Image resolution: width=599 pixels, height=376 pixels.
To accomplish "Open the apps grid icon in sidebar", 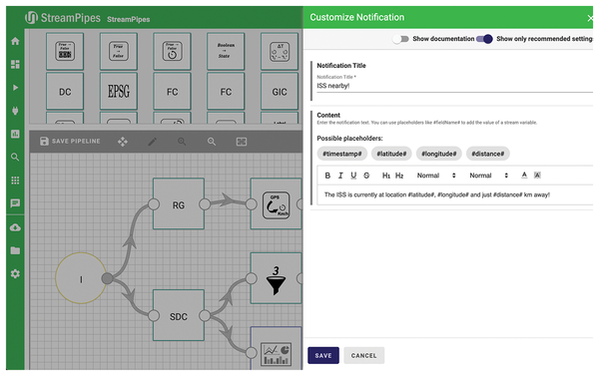I will (x=15, y=181).
